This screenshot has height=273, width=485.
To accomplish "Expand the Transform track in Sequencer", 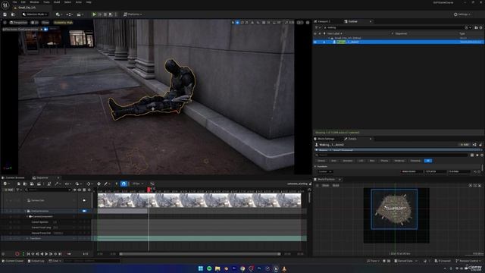I will [27, 238].
